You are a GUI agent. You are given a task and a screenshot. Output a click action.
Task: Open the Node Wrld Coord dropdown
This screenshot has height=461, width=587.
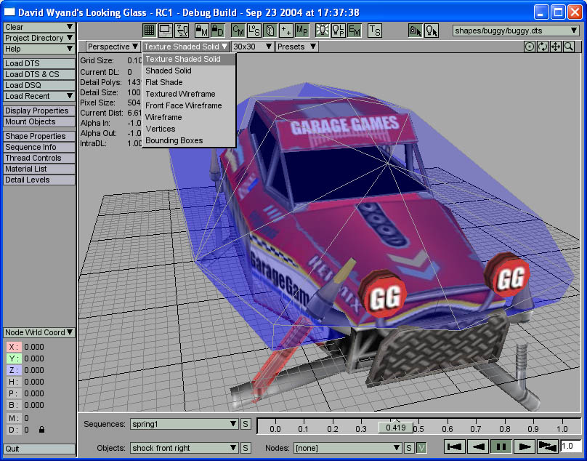[x=39, y=332]
